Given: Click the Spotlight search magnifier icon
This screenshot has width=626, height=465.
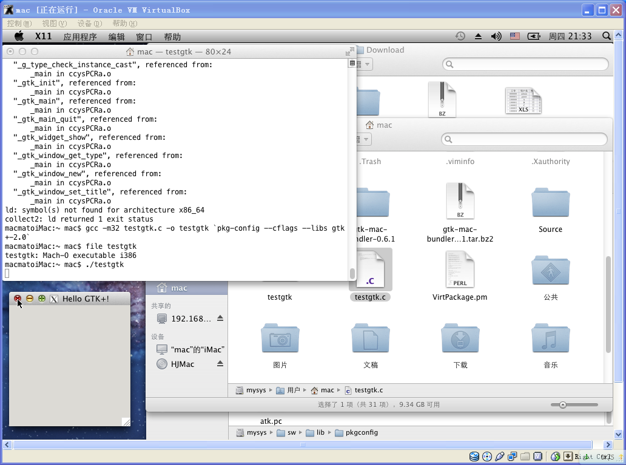Looking at the screenshot, I should pos(607,36).
